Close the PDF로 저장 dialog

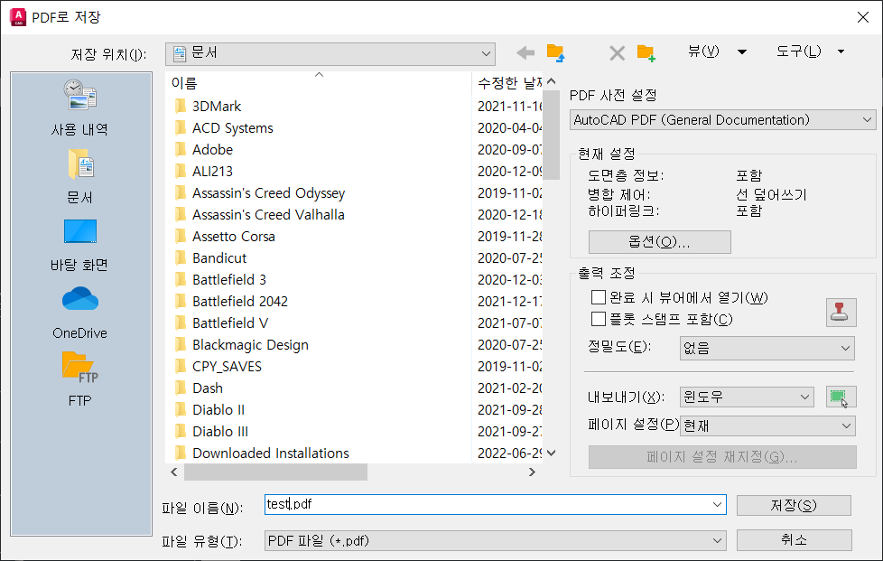pyautogui.click(x=863, y=17)
